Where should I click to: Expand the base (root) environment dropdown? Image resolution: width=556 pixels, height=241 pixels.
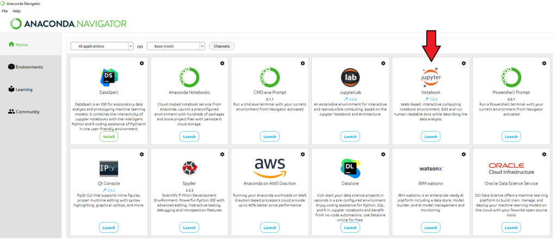[176, 47]
